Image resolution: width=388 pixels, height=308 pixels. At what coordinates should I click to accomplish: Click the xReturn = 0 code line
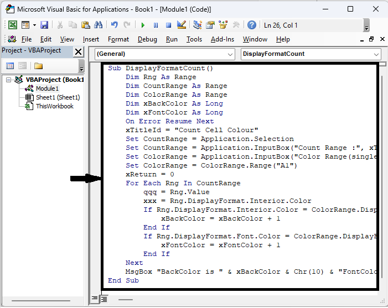point(150,174)
